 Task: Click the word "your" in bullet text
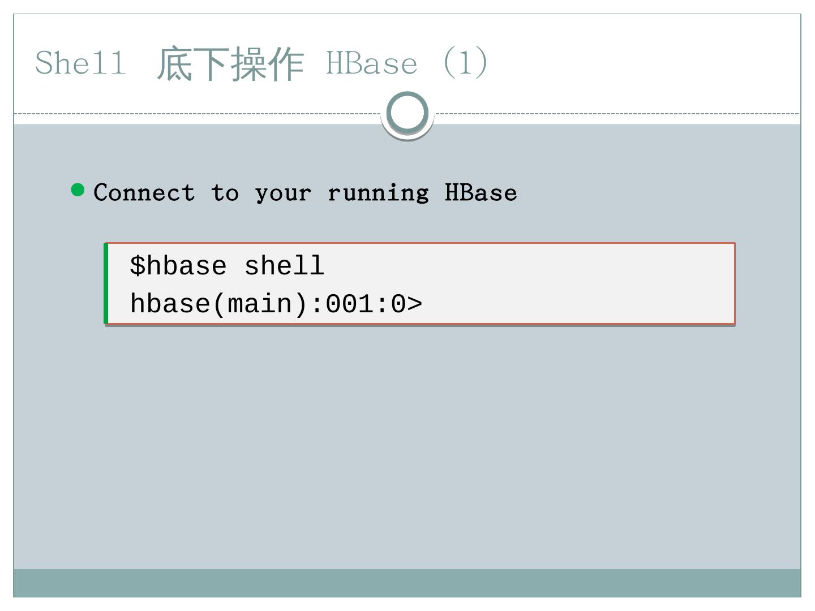283,193
